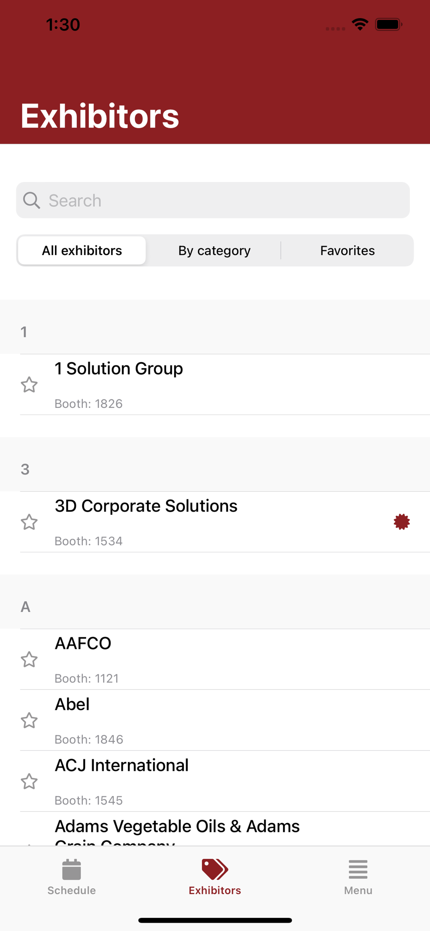Viewport: 430px width, 931px height.
Task: Favorite 1 Solution Group with star
Action: pos(29,385)
